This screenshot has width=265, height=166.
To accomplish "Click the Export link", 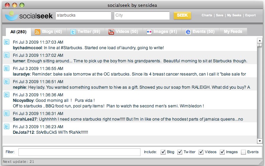I will point(250,15).
